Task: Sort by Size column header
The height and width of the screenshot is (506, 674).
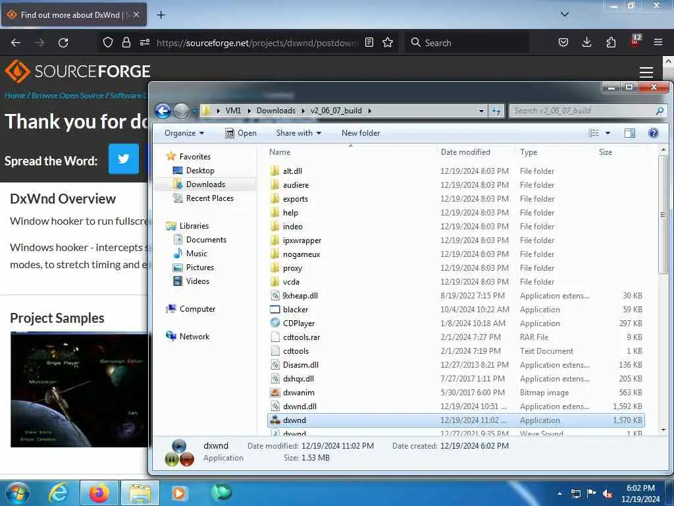Action: coord(621,152)
